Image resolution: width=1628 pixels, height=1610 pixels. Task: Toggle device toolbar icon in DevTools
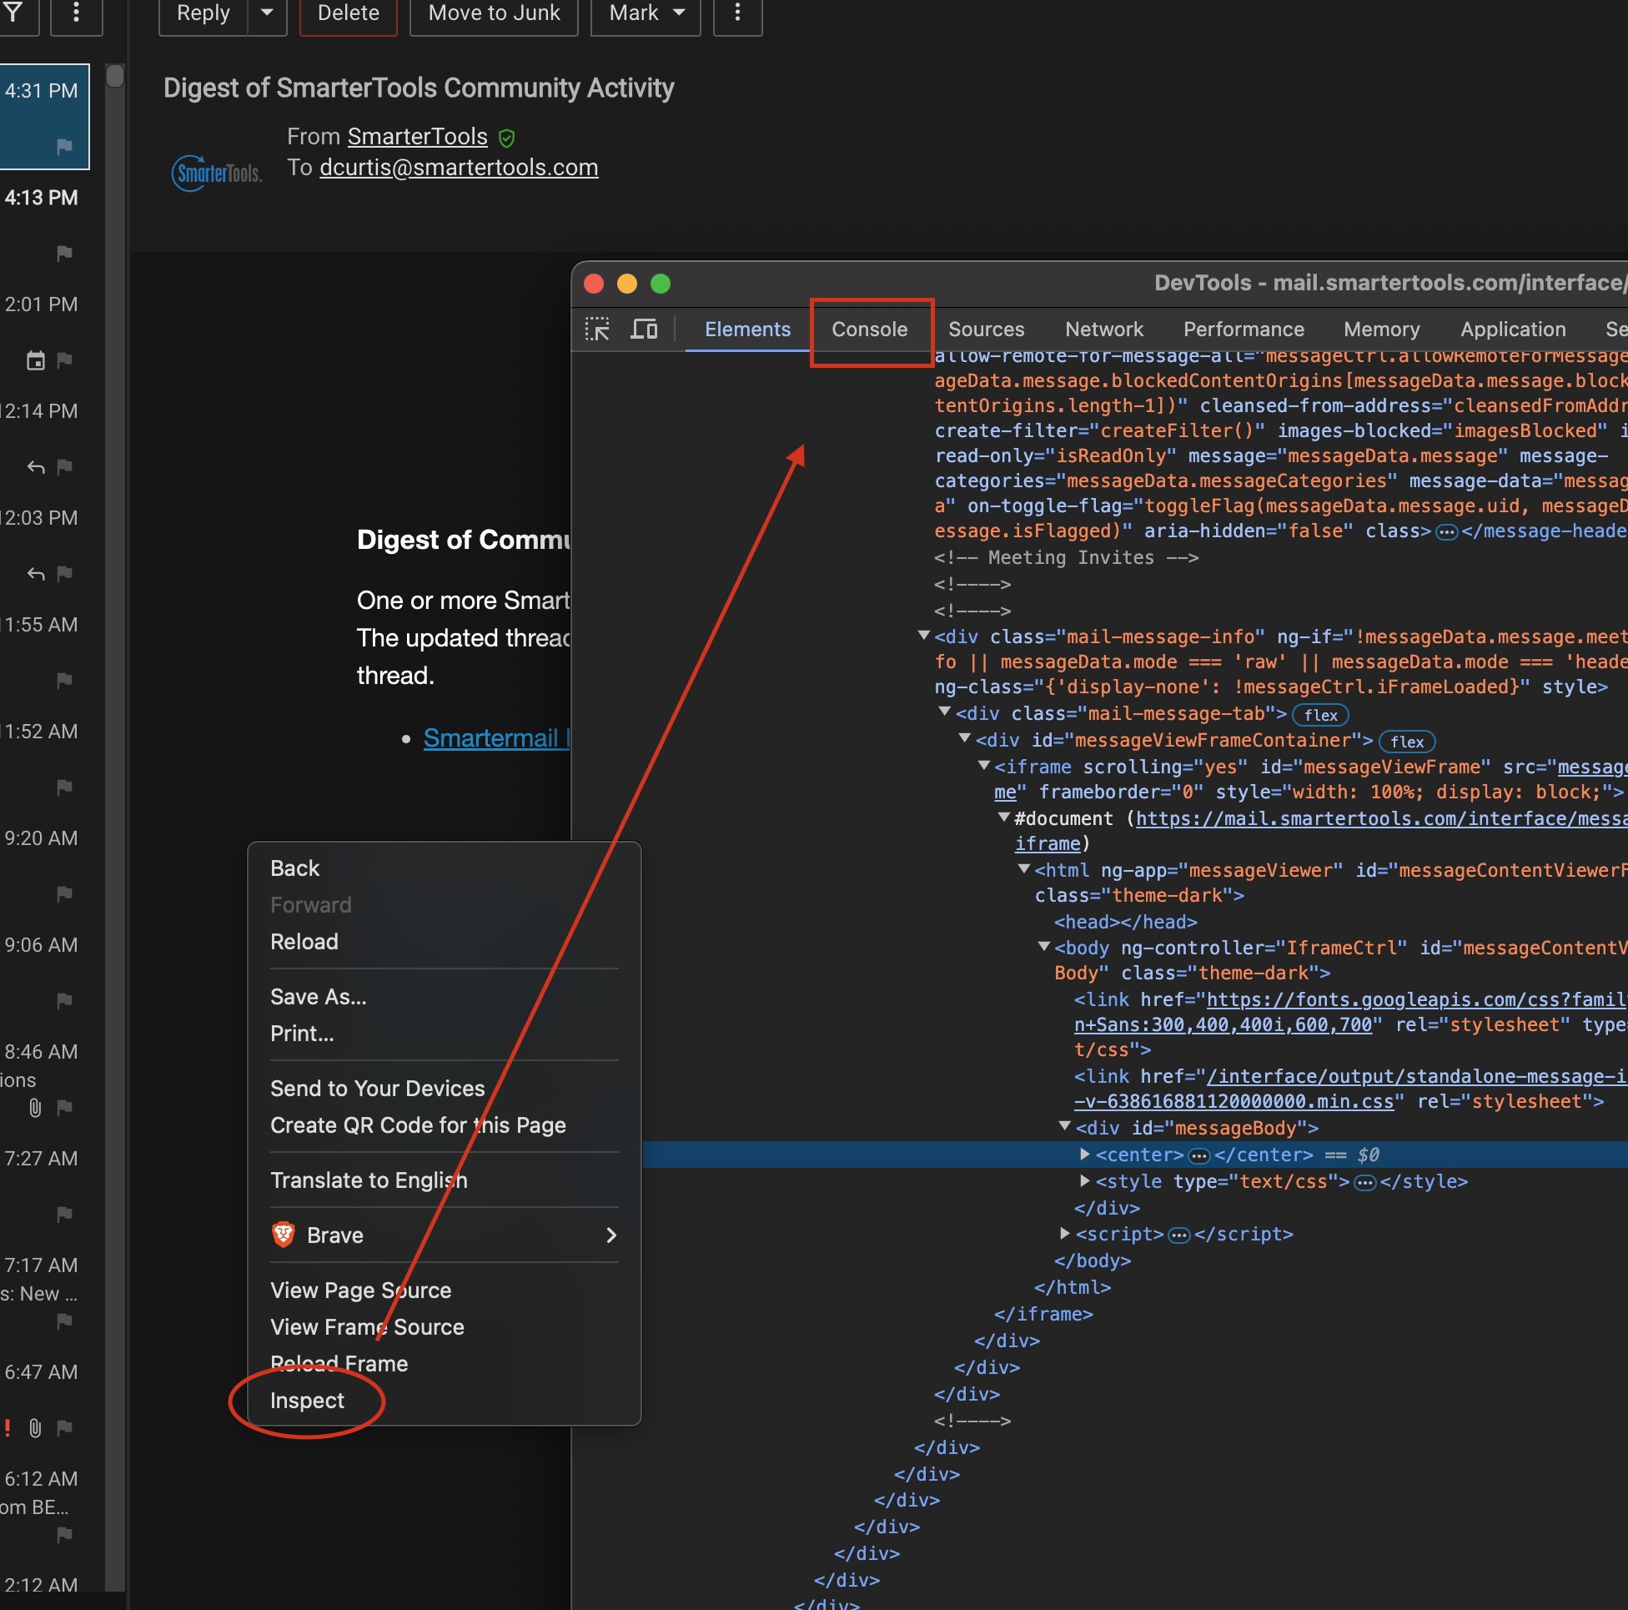645,329
